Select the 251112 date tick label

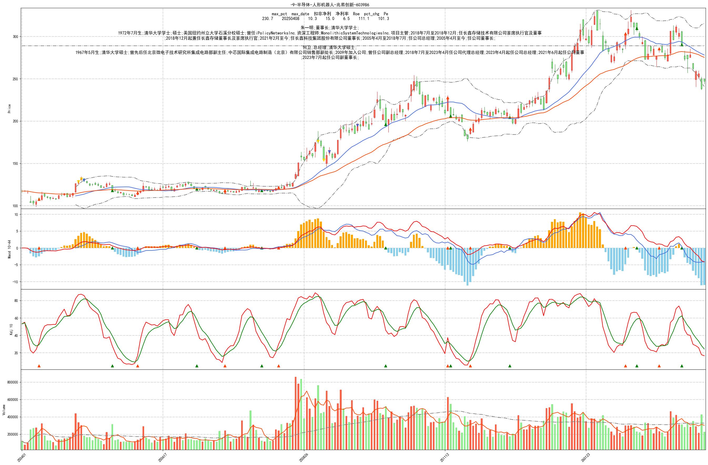pos(444,457)
